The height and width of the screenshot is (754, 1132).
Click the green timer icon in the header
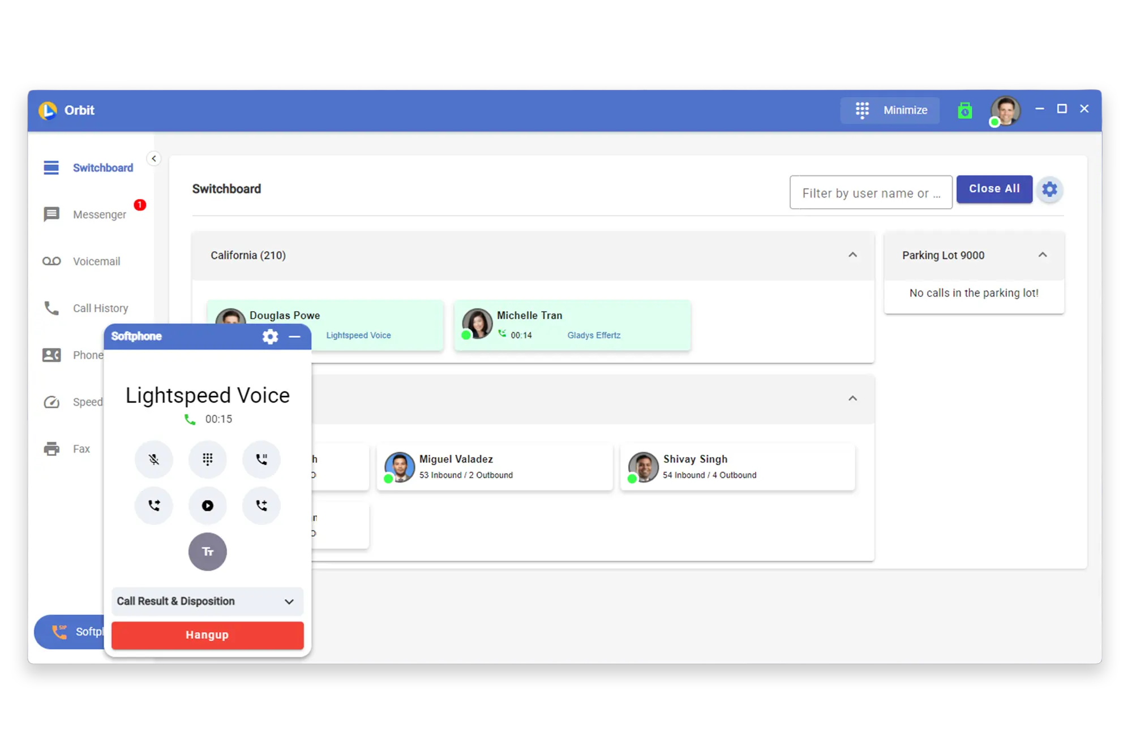tap(965, 110)
